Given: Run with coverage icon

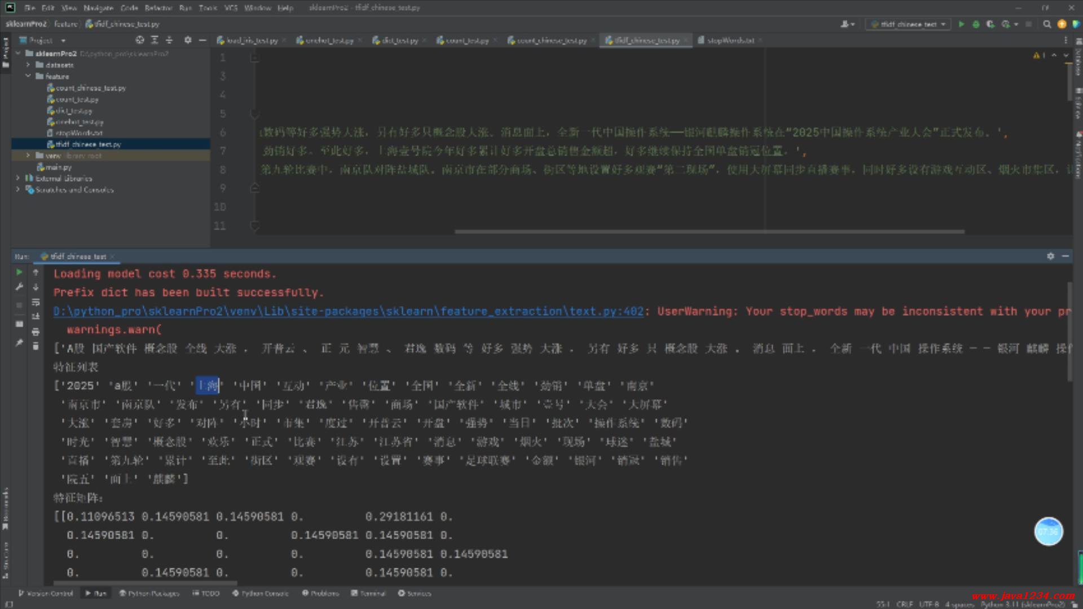Looking at the screenshot, I should tap(990, 24).
